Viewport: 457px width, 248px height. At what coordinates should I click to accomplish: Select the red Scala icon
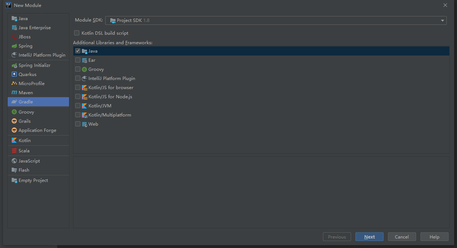tap(14, 151)
